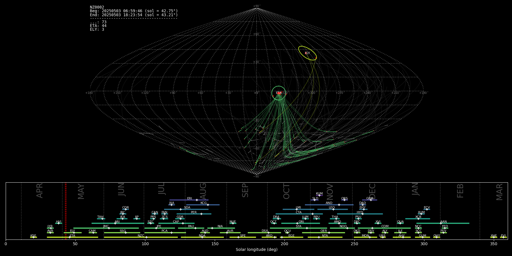Click the XCB shower label
The image size is (512, 256).
tap(418, 217)
